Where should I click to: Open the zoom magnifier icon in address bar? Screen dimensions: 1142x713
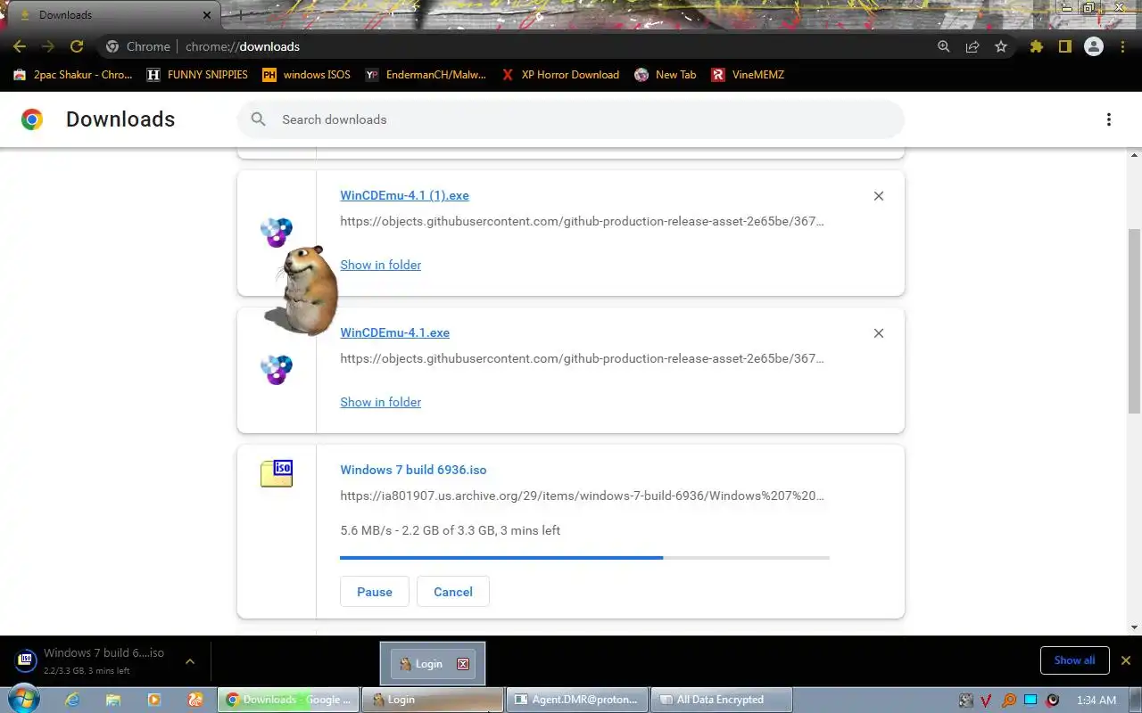tap(944, 46)
